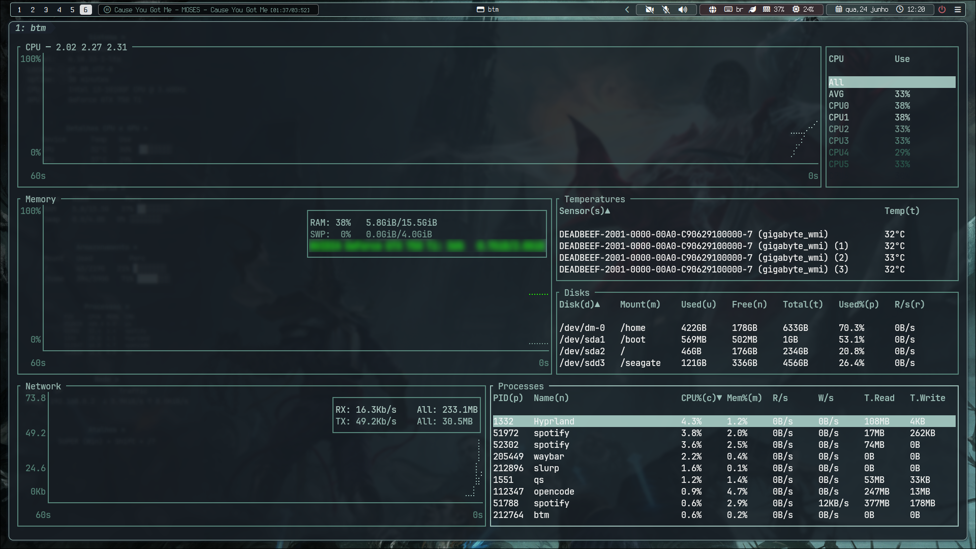
Task: Switch to workspace 3
Action: [x=46, y=10]
